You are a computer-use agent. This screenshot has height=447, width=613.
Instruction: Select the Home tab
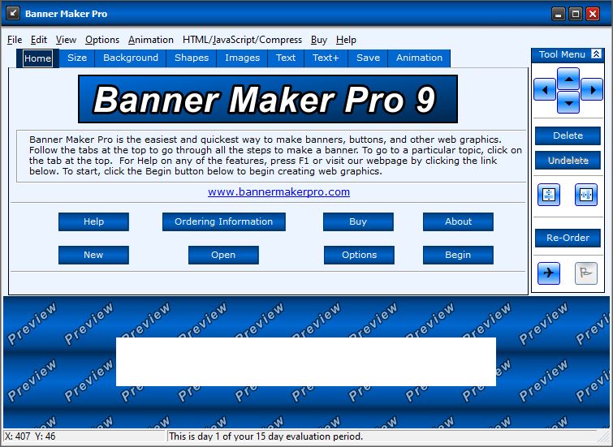pyautogui.click(x=37, y=58)
